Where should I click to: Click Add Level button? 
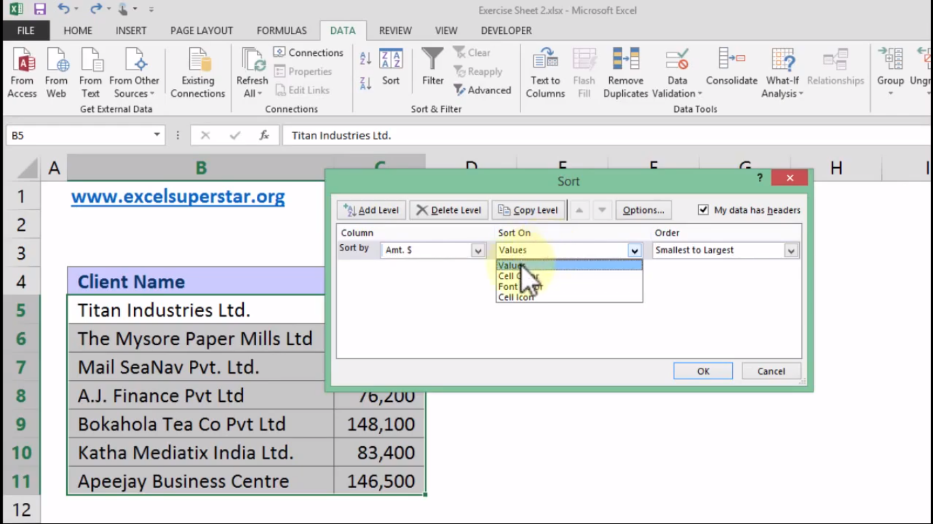pos(372,210)
